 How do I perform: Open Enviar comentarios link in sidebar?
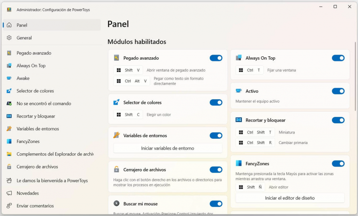coord(35,206)
